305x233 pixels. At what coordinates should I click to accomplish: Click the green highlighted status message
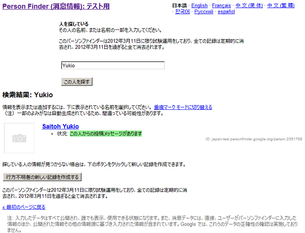coord(106,134)
